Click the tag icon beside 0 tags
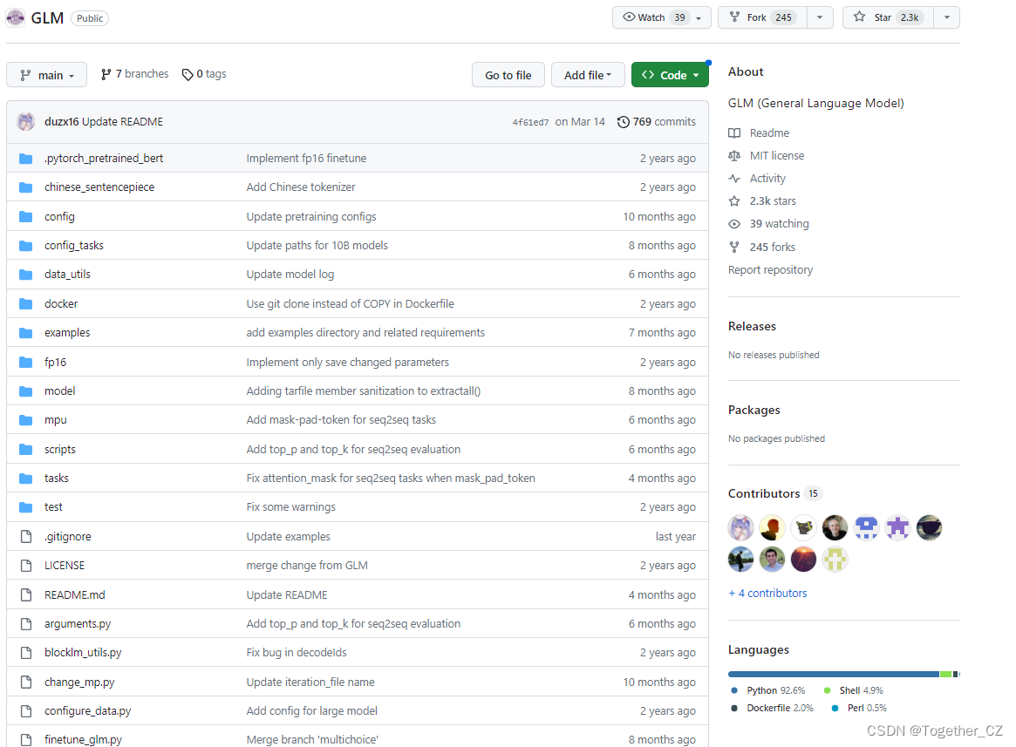 coord(188,74)
